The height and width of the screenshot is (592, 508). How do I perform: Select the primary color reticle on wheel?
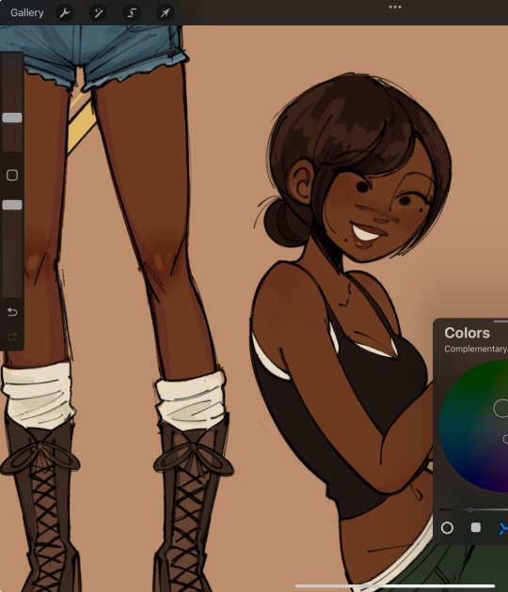(501, 409)
